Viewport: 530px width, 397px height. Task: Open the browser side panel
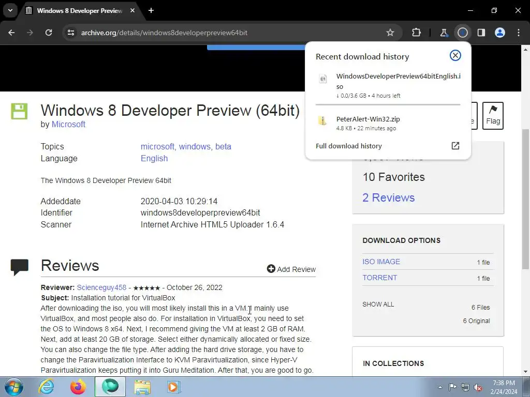click(481, 33)
